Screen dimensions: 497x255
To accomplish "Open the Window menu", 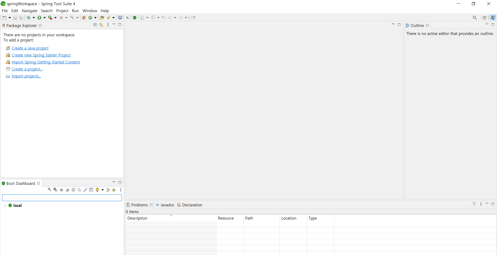I will pyautogui.click(x=90, y=11).
